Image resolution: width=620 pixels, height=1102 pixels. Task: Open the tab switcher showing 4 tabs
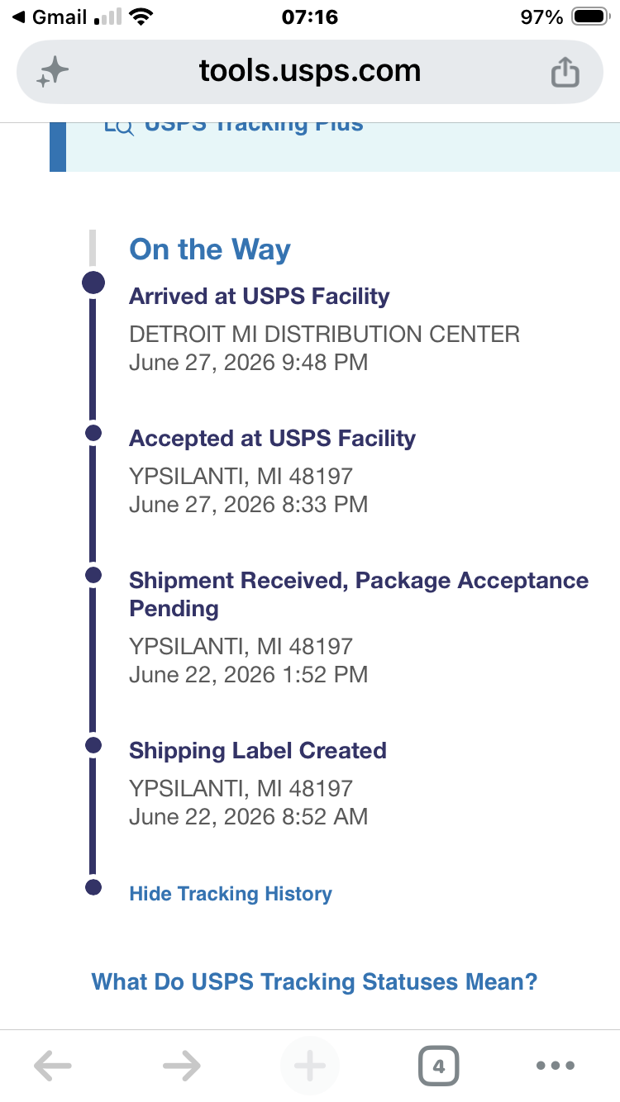(x=438, y=1066)
